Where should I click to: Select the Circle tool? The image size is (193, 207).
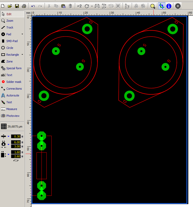(12, 48)
